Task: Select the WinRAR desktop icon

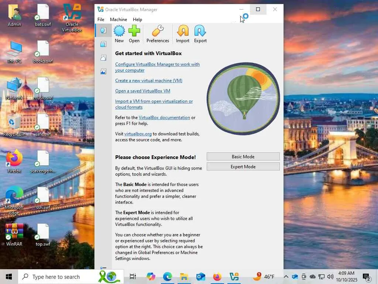Action: pyautogui.click(x=14, y=235)
